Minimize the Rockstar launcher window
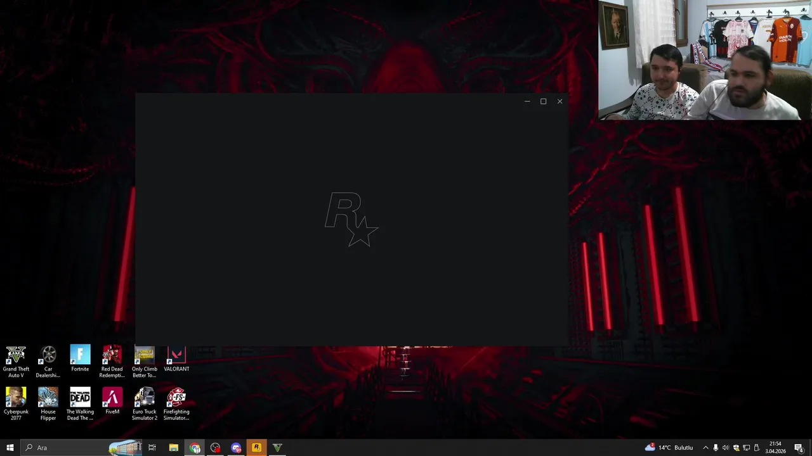The image size is (812, 456). pos(527,101)
